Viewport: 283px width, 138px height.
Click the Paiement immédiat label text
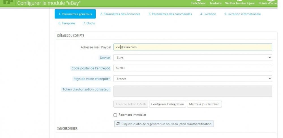point(132,115)
